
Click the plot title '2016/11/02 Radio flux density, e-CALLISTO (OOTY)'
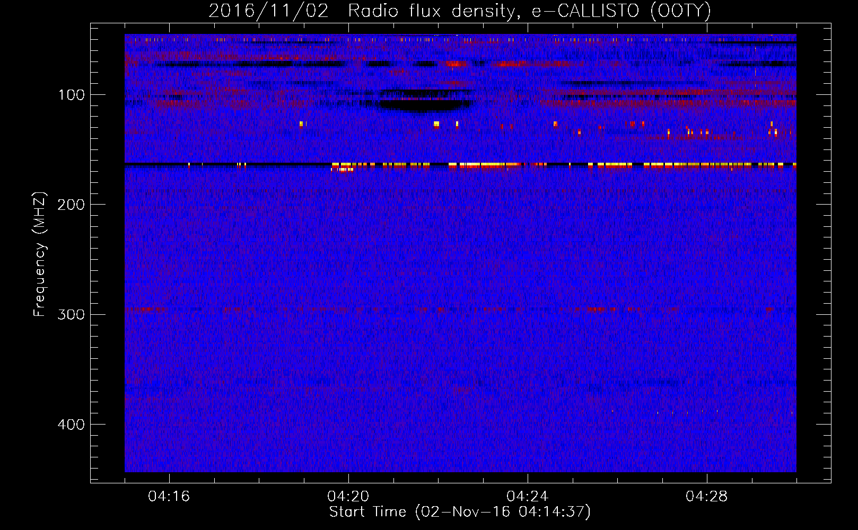tap(460, 11)
